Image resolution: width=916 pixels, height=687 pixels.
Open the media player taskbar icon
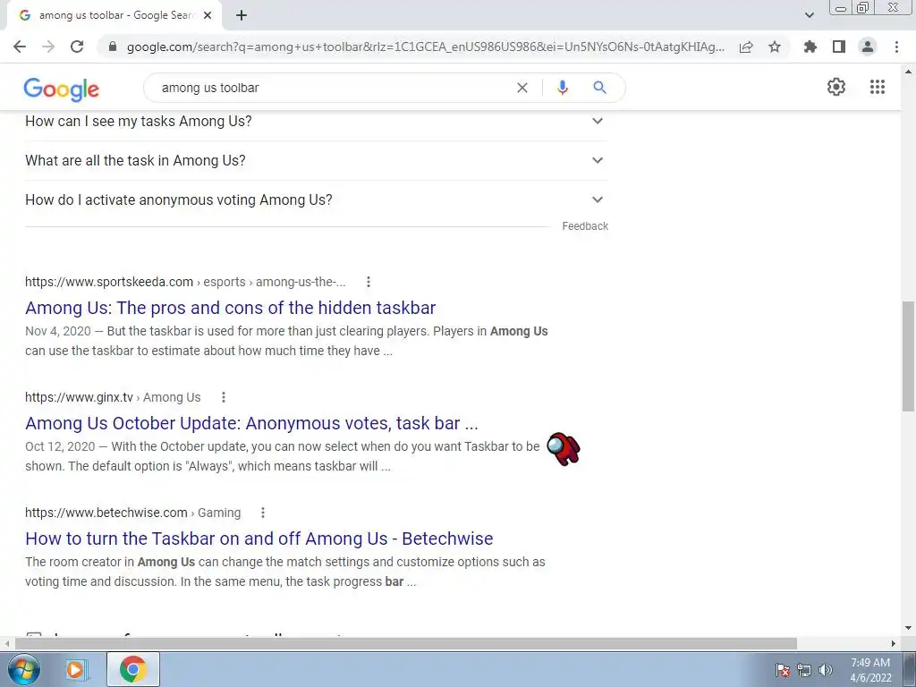[76, 669]
